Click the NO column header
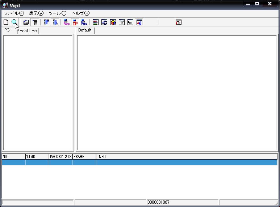Viewport: 280px width, 207px height. click(14, 157)
